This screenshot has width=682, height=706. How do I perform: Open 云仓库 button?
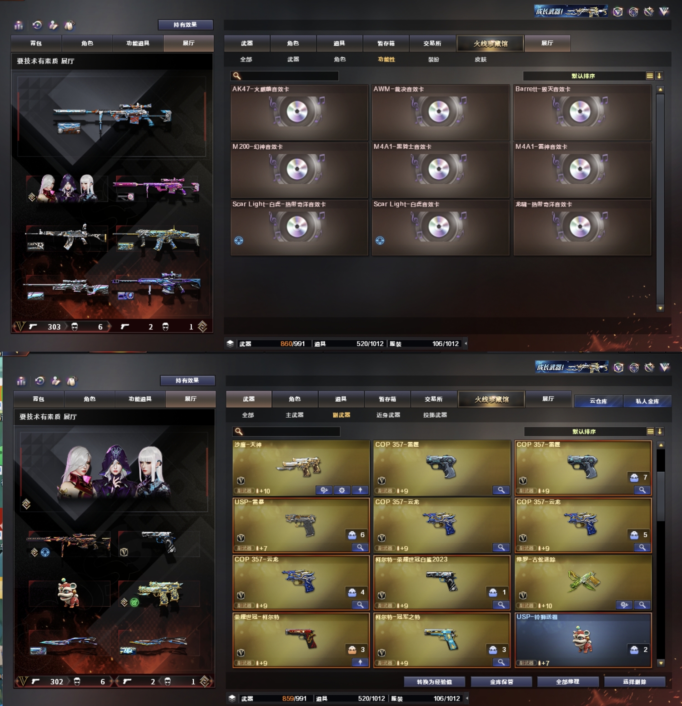598,401
